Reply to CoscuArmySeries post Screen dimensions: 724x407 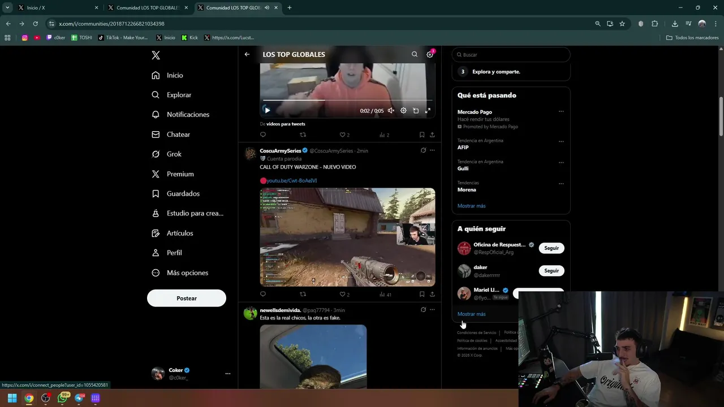click(x=263, y=294)
